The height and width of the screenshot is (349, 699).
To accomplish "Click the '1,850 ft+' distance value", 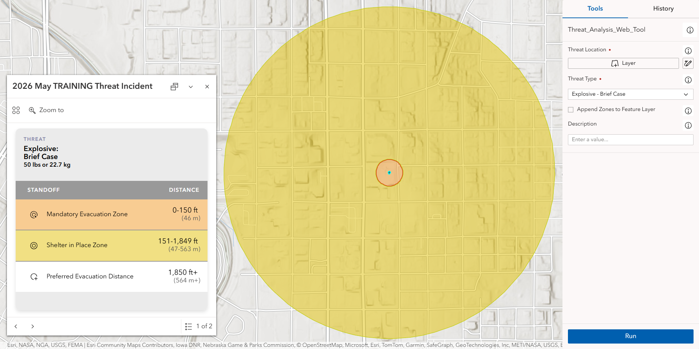I will tap(183, 273).
